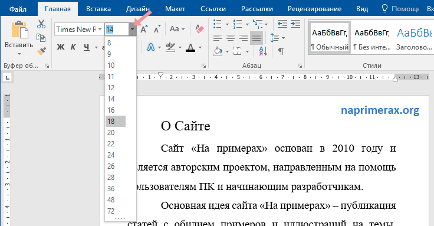
Task: Clear all formatting eraser icon
Action: point(199,29)
